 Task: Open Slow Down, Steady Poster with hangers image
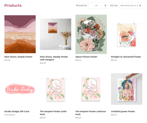(55, 34)
